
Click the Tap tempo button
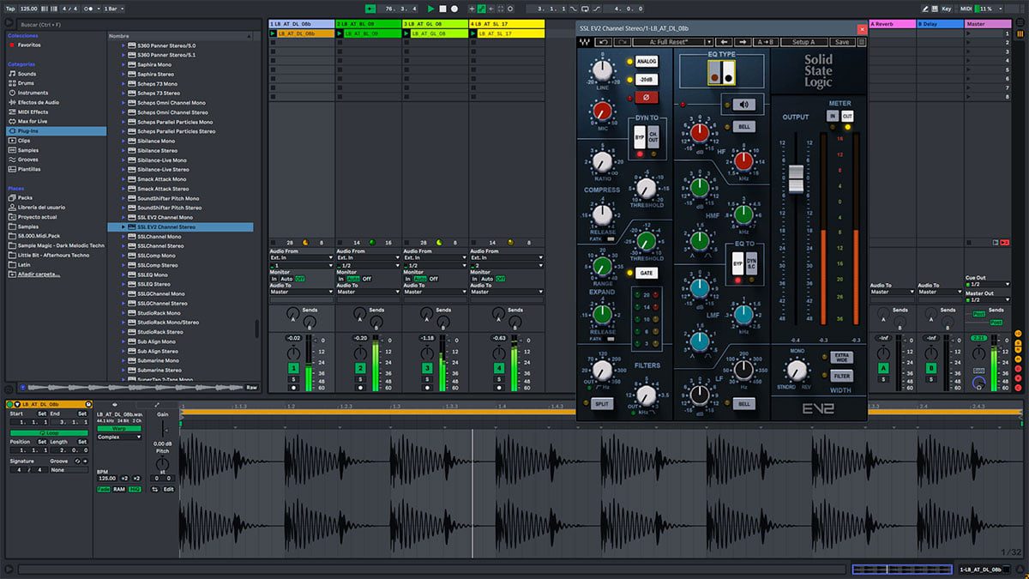point(9,9)
